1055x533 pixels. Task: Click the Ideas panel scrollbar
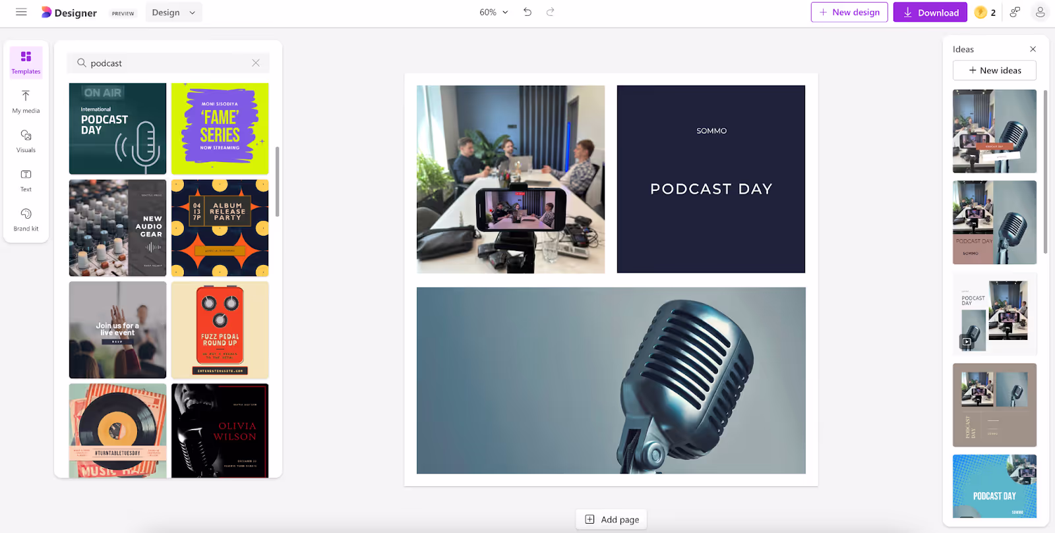(x=1045, y=171)
